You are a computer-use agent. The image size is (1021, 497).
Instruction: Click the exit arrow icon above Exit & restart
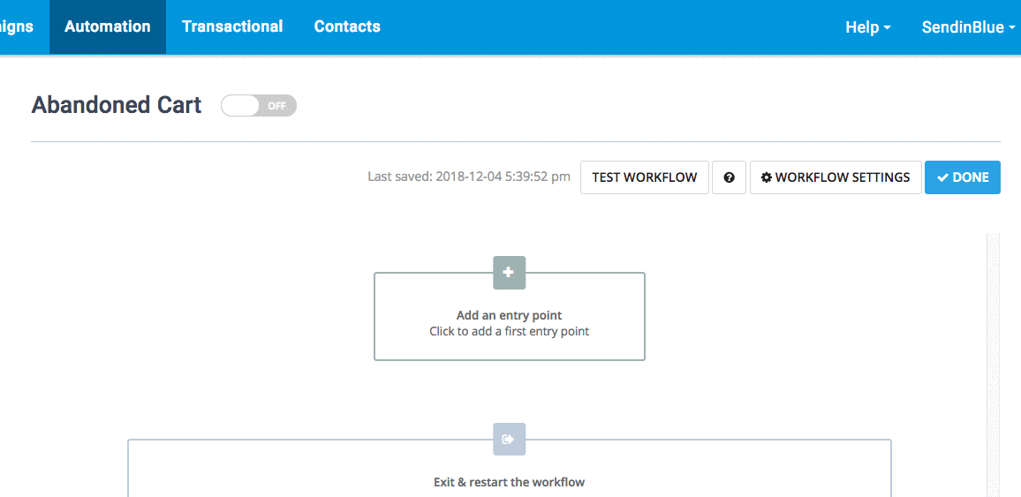click(x=509, y=439)
